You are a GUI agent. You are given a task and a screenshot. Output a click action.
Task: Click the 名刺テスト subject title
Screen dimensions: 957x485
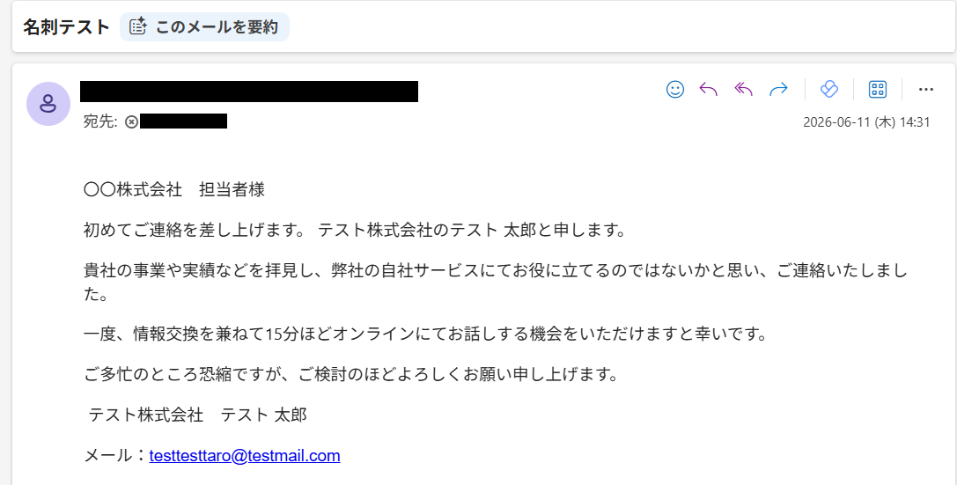click(67, 26)
